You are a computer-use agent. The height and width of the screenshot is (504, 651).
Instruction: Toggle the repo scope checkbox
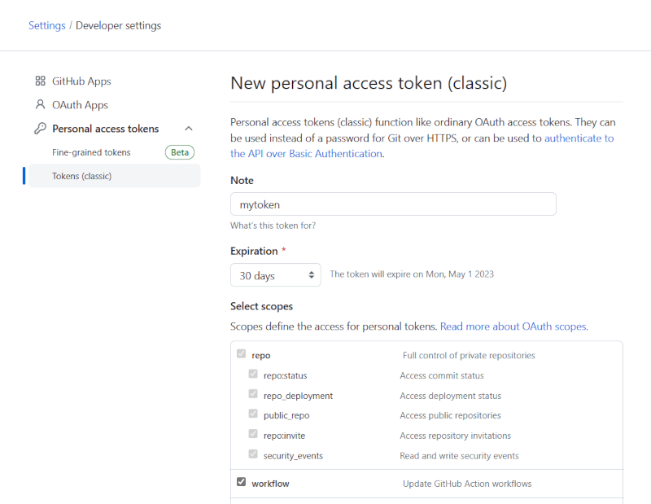pos(241,354)
